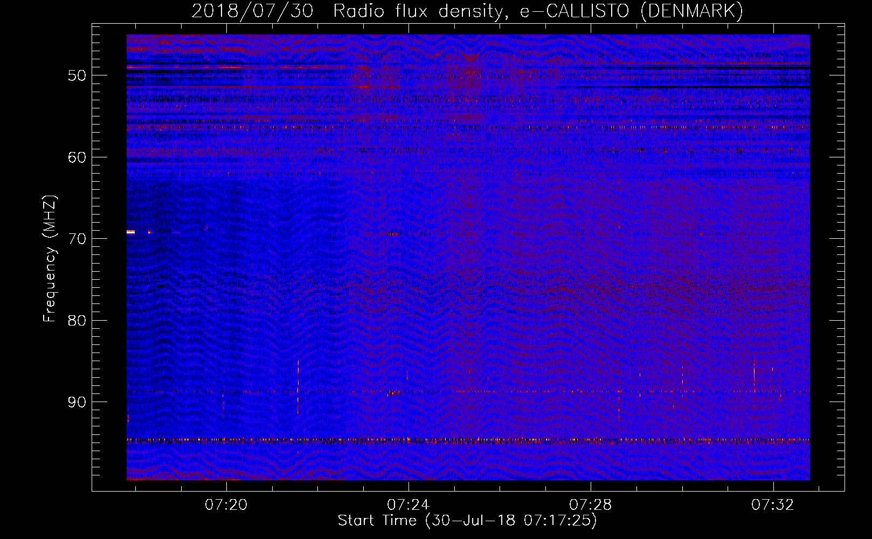Click the 80 frequency tick label
Image resolution: width=872 pixels, height=539 pixels.
tap(77, 321)
